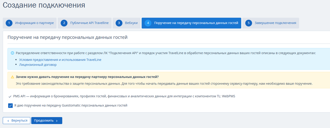
Task: Click the 'Я даю поручение на передачу Guestomatic' label
Action: click(x=71, y=105)
